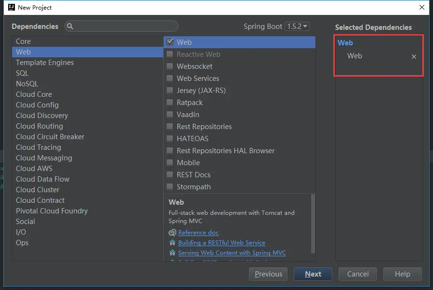The width and height of the screenshot is (433, 290).
Task: Tick Rest Repositories HAL Browser checkbox
Action: pos(170,150)
